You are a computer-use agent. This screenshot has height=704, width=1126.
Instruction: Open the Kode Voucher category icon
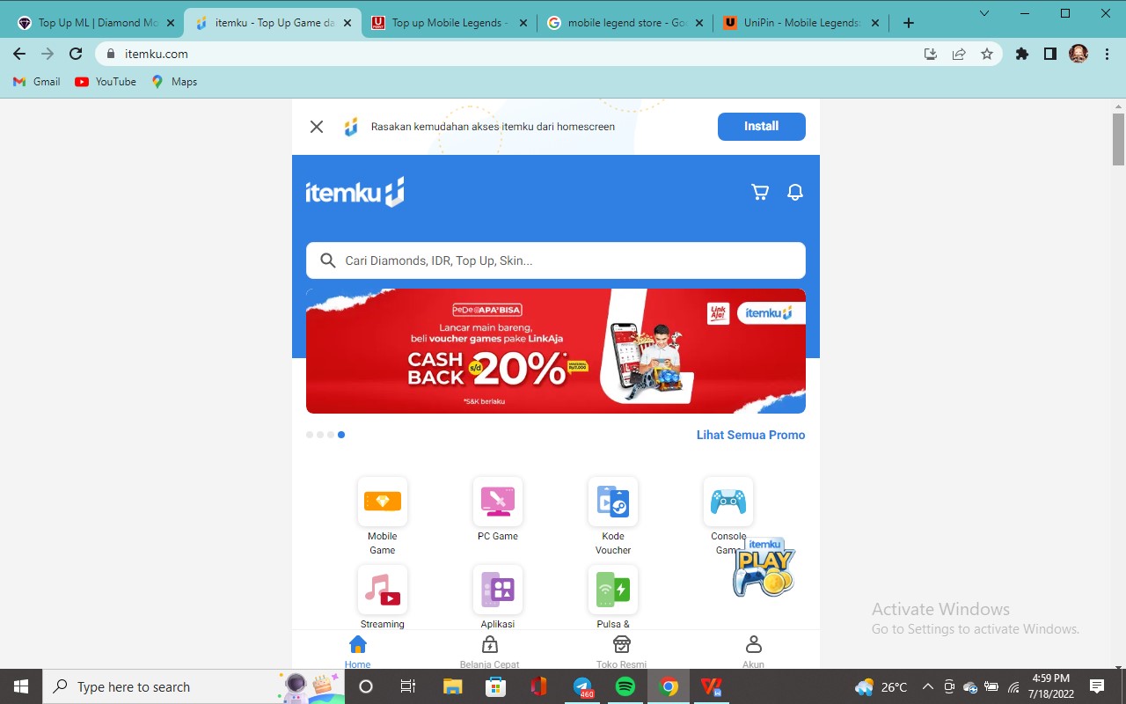coord(612,502)
